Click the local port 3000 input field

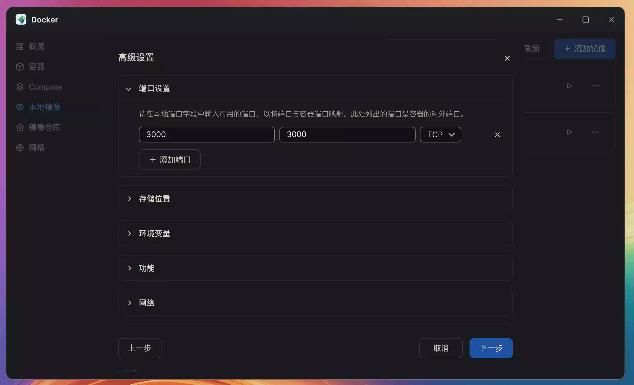click(207, 135)
